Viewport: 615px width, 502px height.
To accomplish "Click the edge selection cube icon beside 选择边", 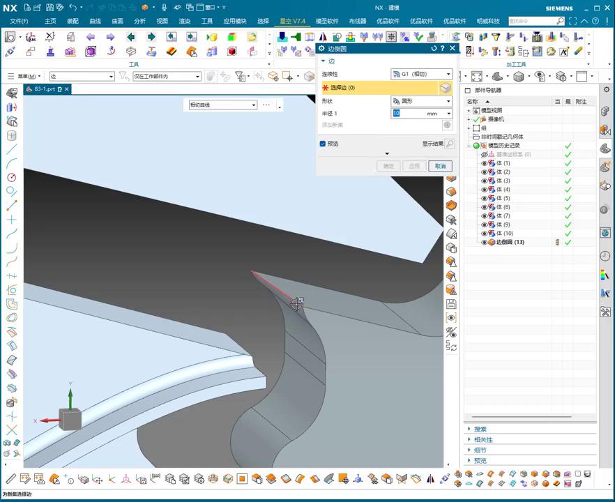I will click(444, 88).
